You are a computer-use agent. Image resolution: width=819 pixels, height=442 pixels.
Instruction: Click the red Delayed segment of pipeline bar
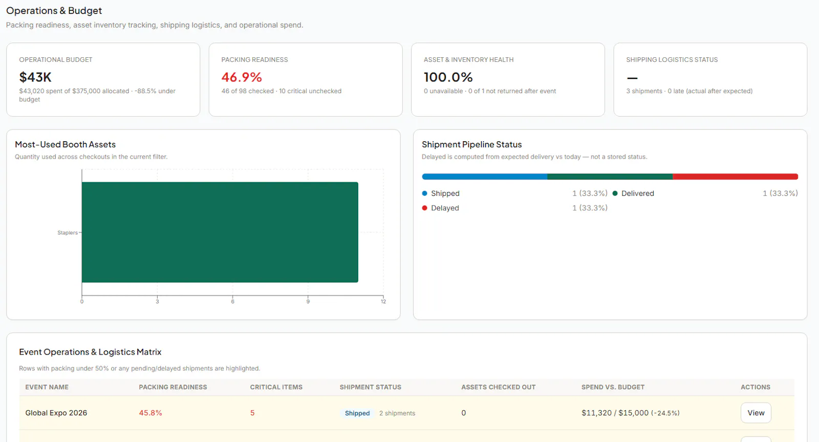click(735, 176)
